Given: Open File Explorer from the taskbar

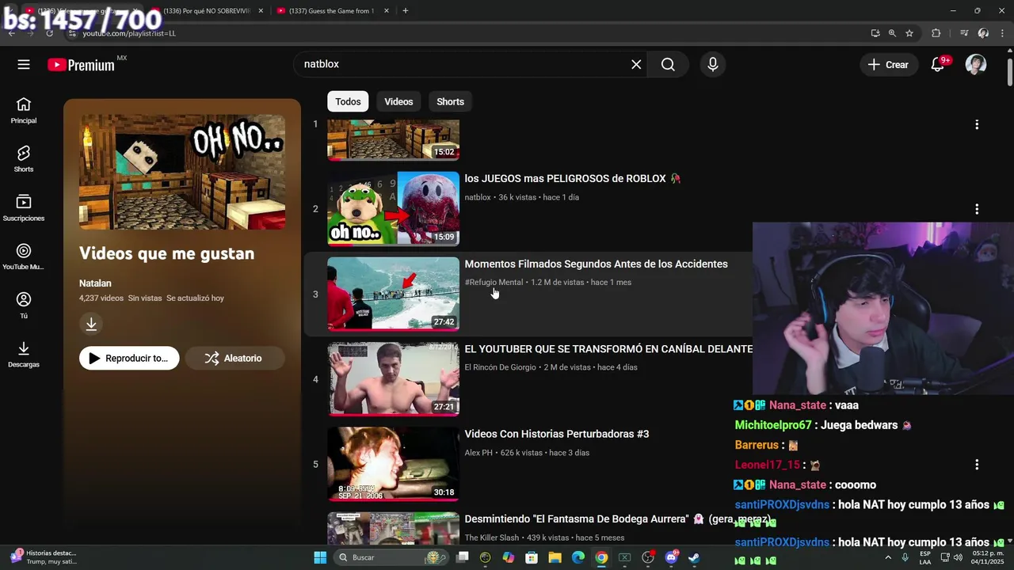Looking at the screenshot, I should (x=555, y=557).
